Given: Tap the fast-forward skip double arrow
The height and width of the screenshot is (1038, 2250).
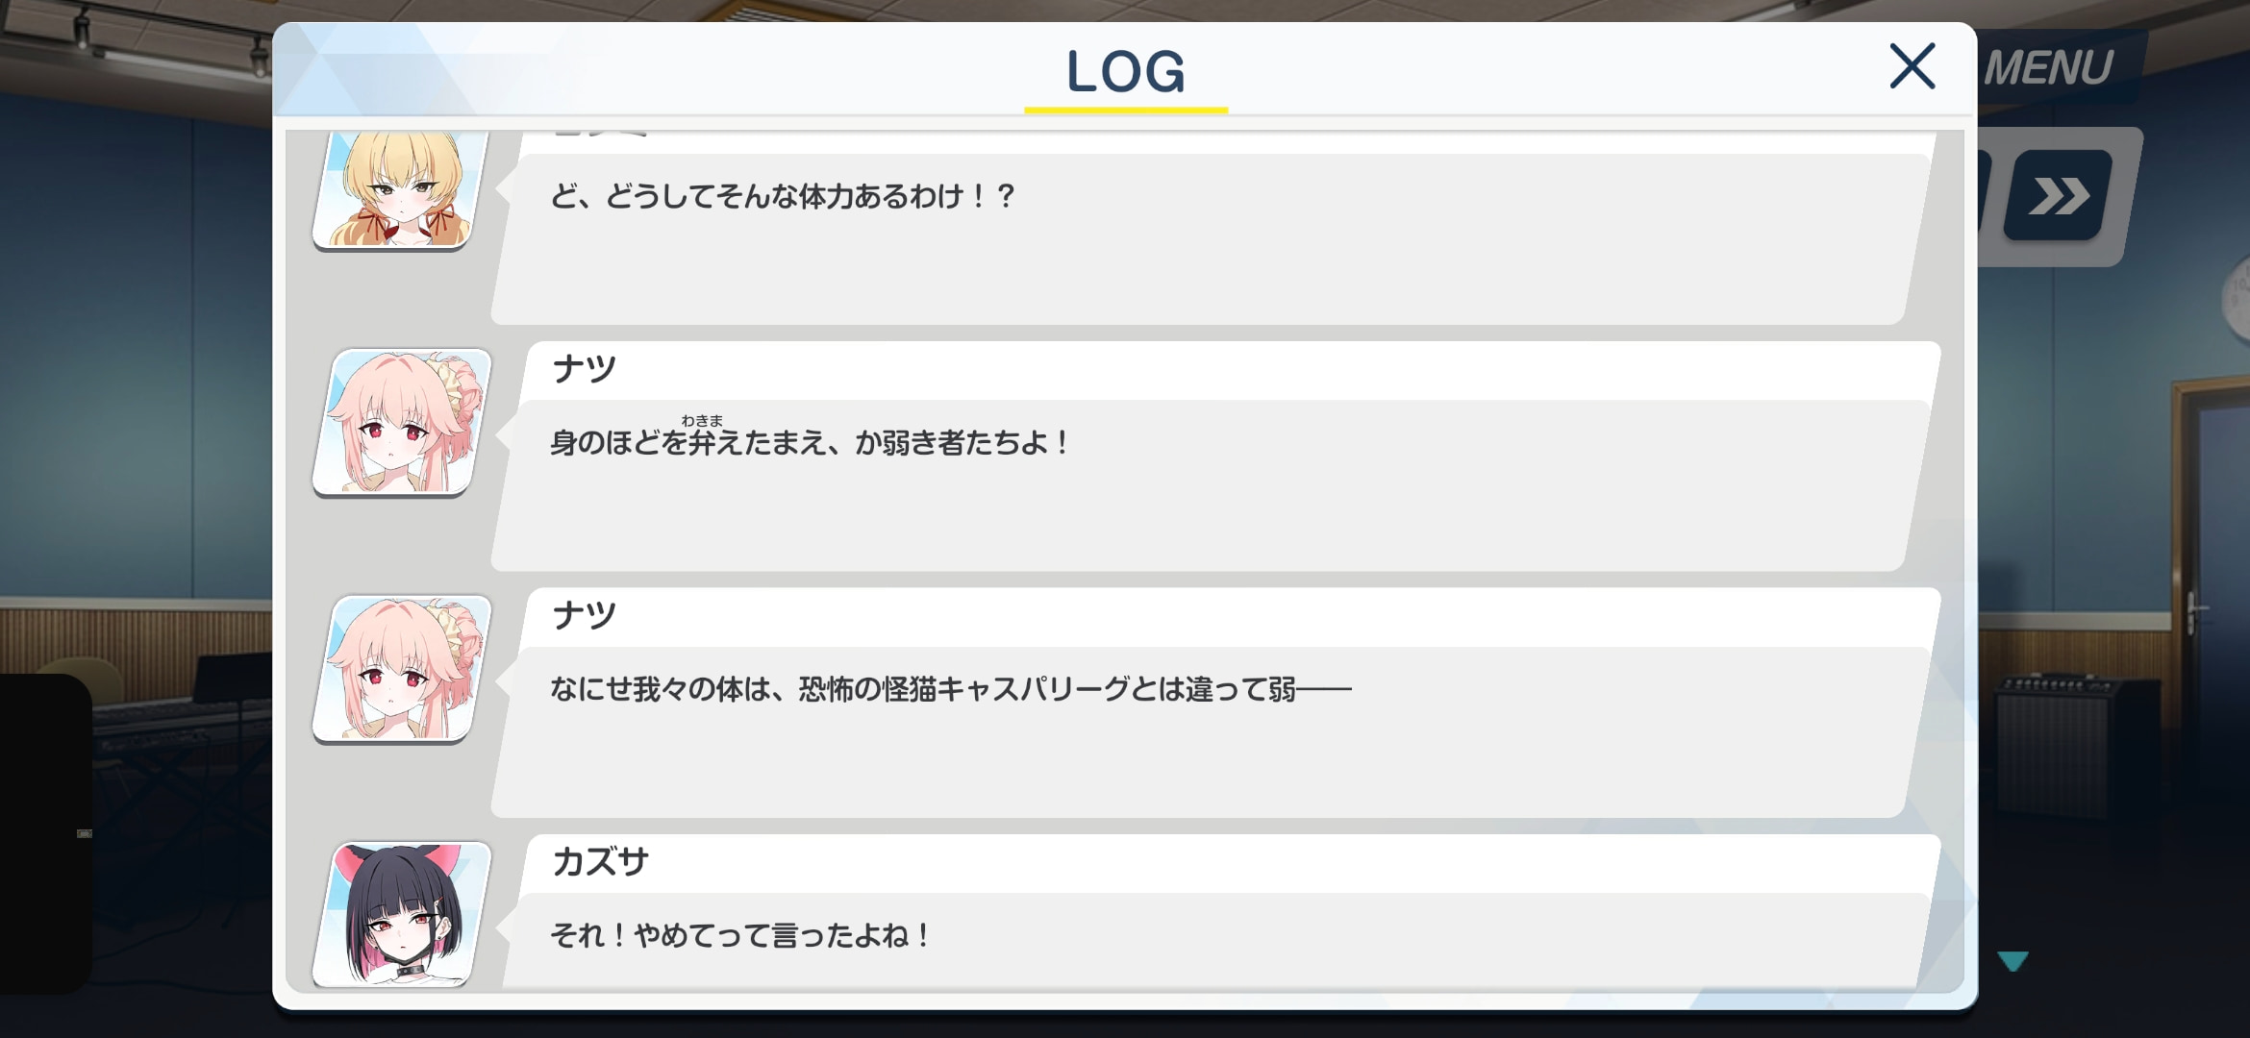Looking at the screenshot, I should (x=2058, y=196).
